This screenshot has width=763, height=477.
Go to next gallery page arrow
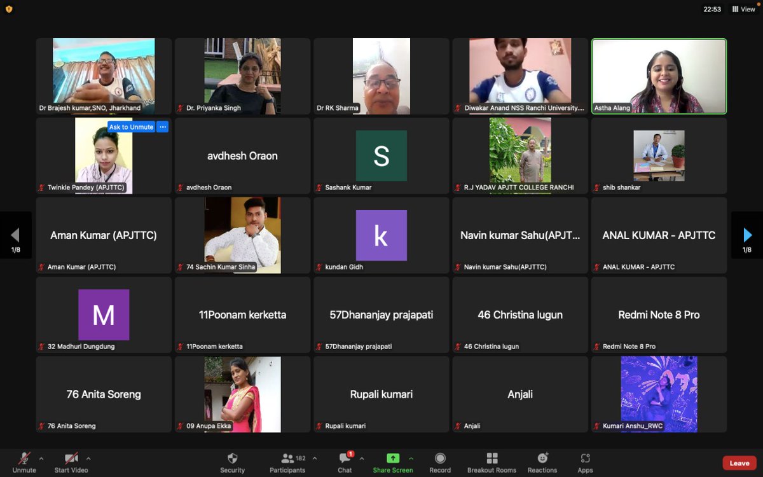coord(747,235)
